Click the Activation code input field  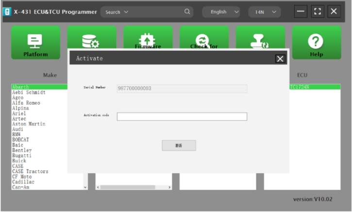[x=182, y=117]
